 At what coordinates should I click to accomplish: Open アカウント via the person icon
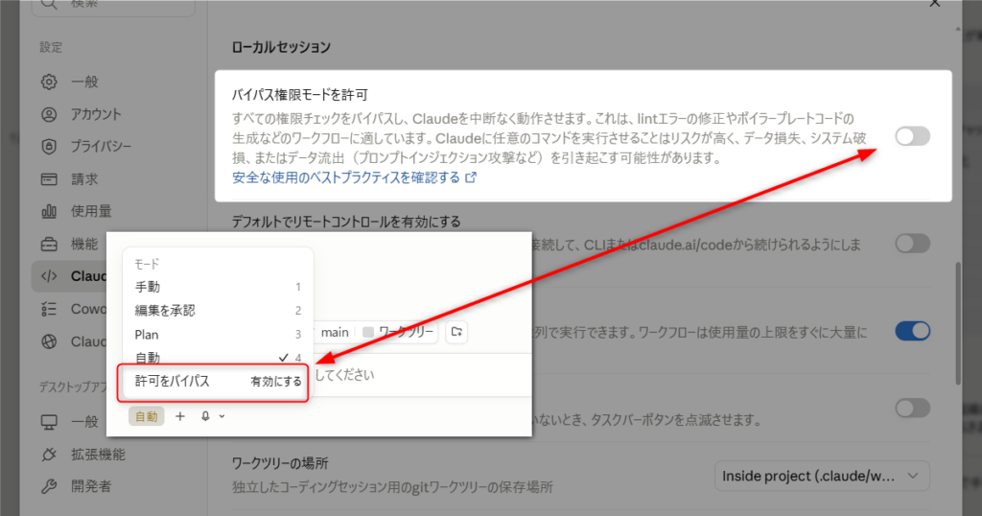49,114
